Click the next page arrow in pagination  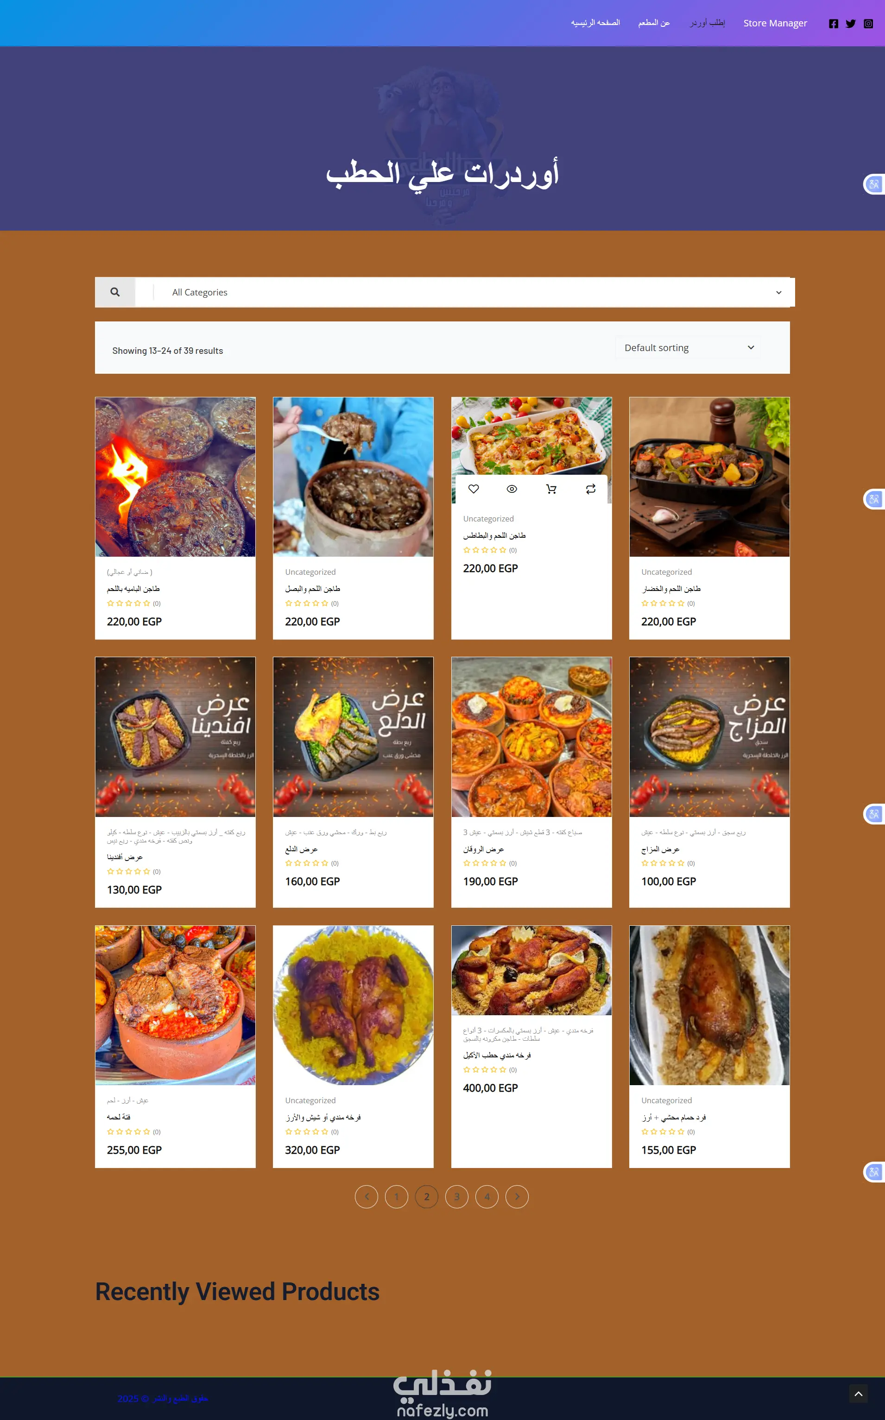tap(517, 1196)
